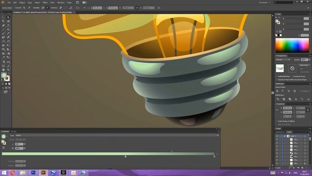Toggle Scale Strokes & Effects checkbox
312x176 pixels.
click(x=276, y=121)
